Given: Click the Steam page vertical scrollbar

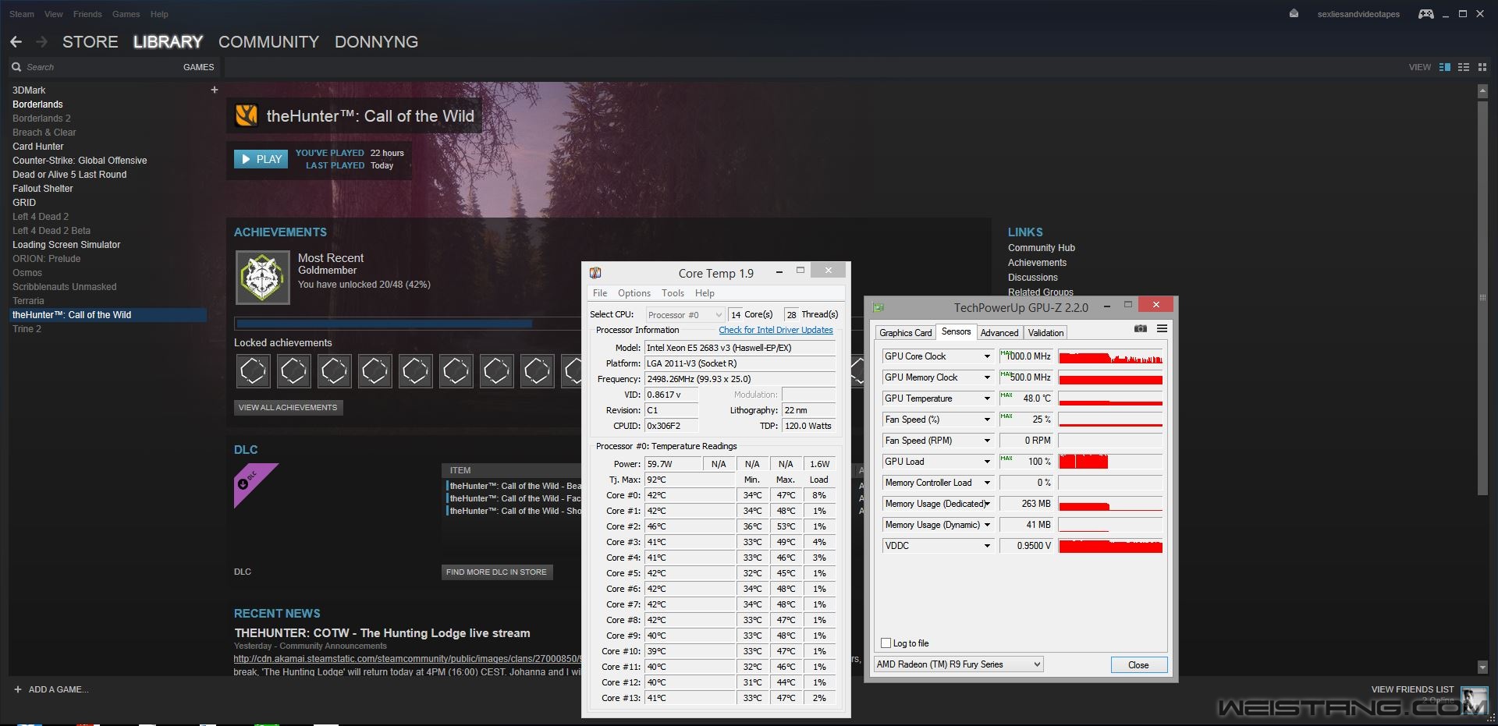Looking at the screenshot, I should pos(1482,296).
